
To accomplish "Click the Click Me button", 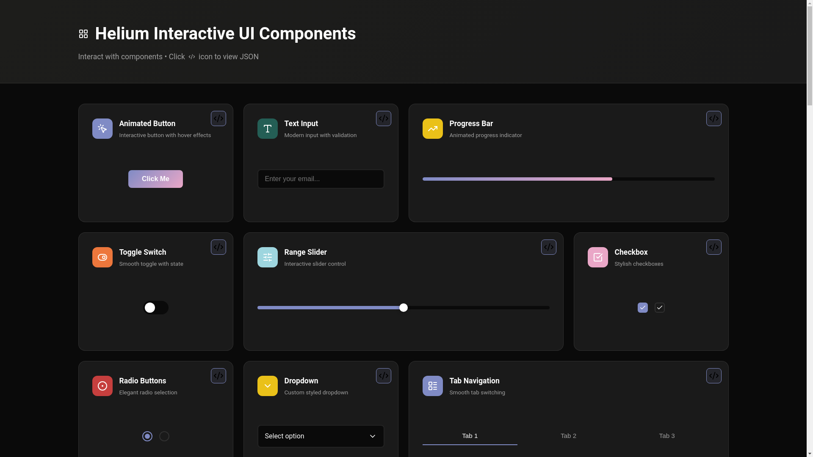I will [x=156, y=179].
